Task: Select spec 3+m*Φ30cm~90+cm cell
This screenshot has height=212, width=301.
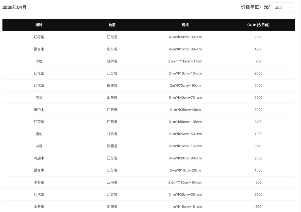Action: tap(185, 158)
